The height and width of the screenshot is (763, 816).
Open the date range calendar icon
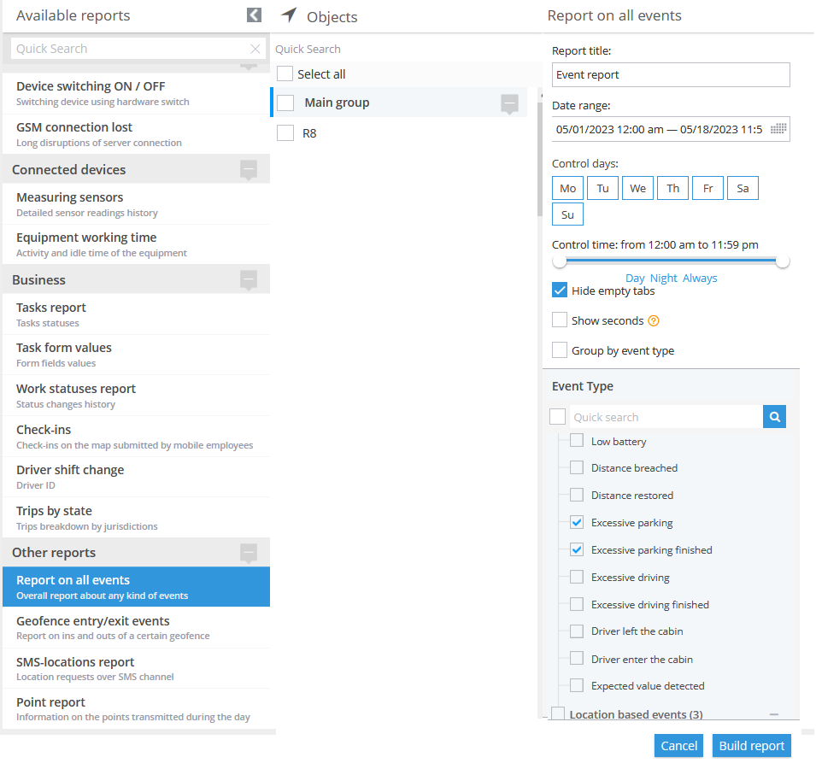click(778, 129)
